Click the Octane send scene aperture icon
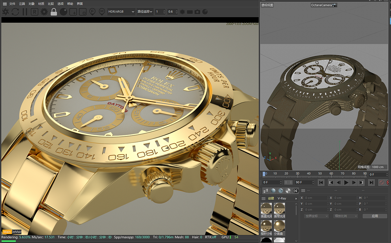 tap(5, 12)
